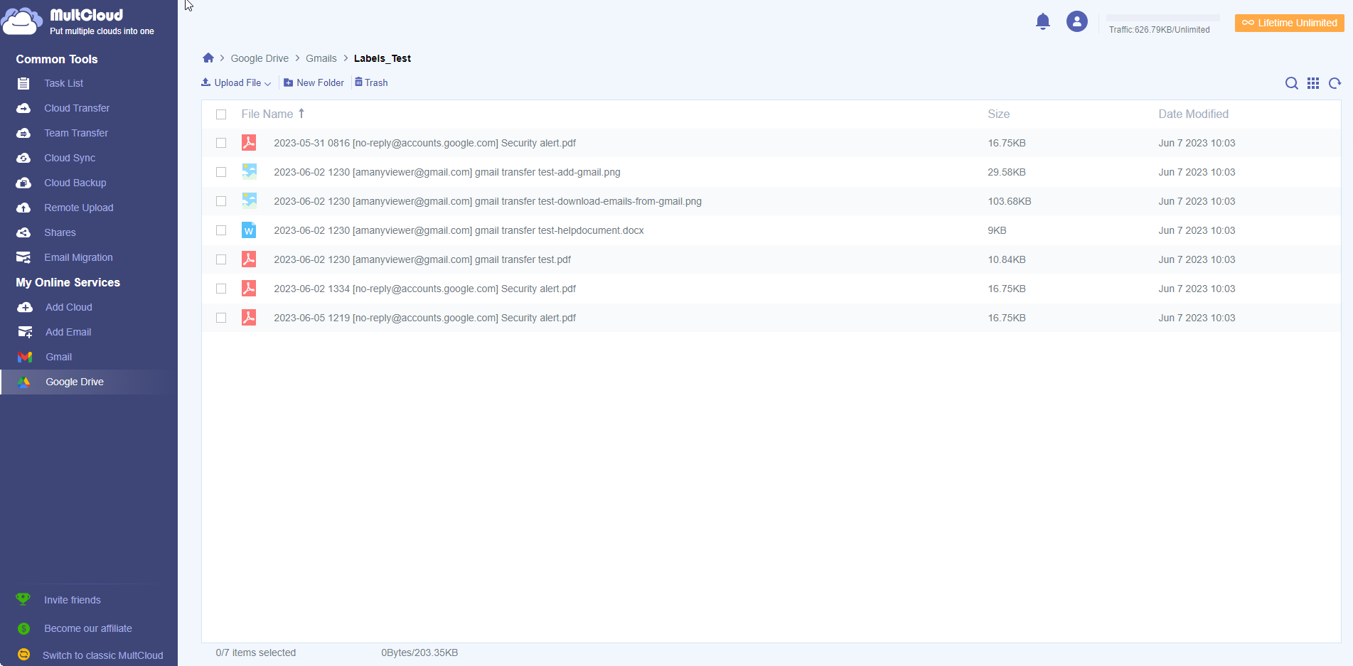Expand the Upload File dropdown arrow
The height and width of the screenshot is (666, 1353).
pos(267,84)
